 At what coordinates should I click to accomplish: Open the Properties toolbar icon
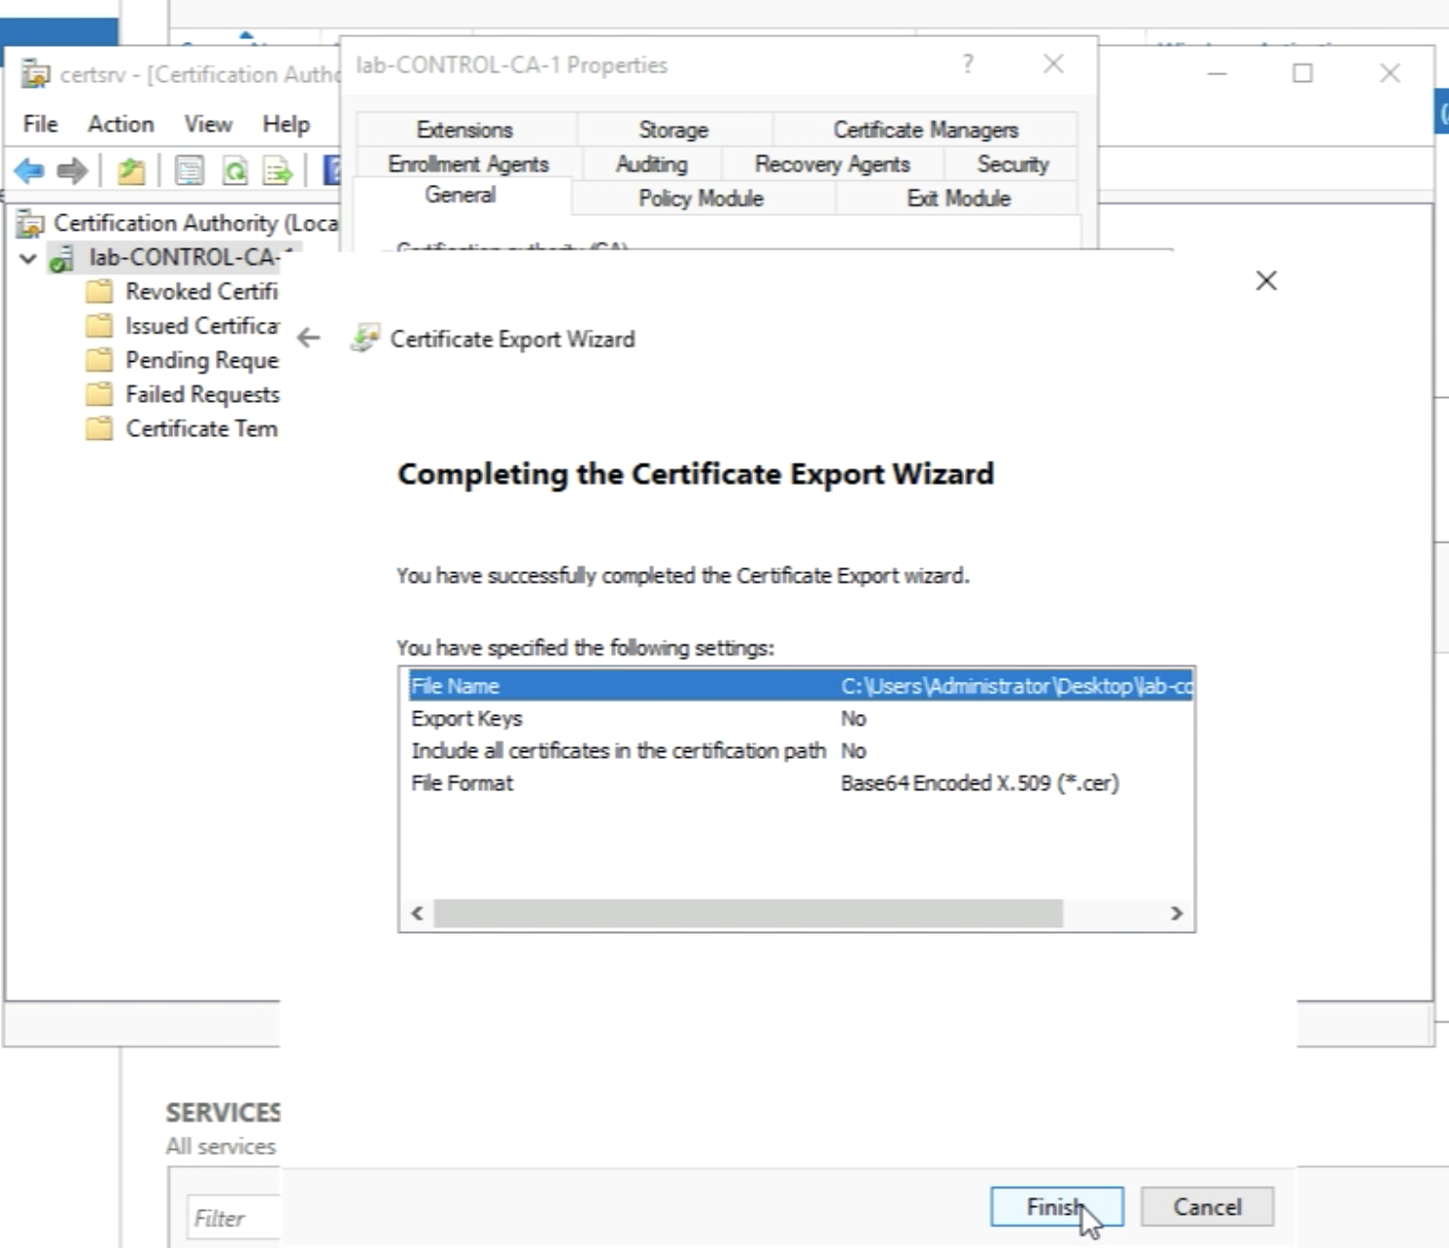click(x=189, y=171)
